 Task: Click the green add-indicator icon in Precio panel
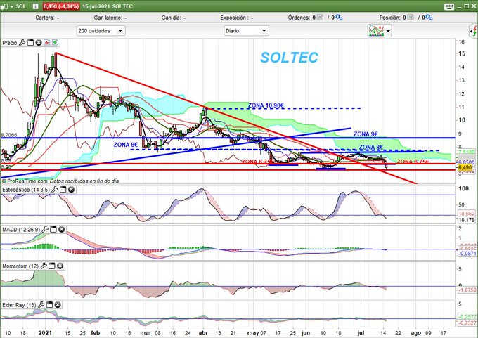pyautogui.click(x=55, y=43)
